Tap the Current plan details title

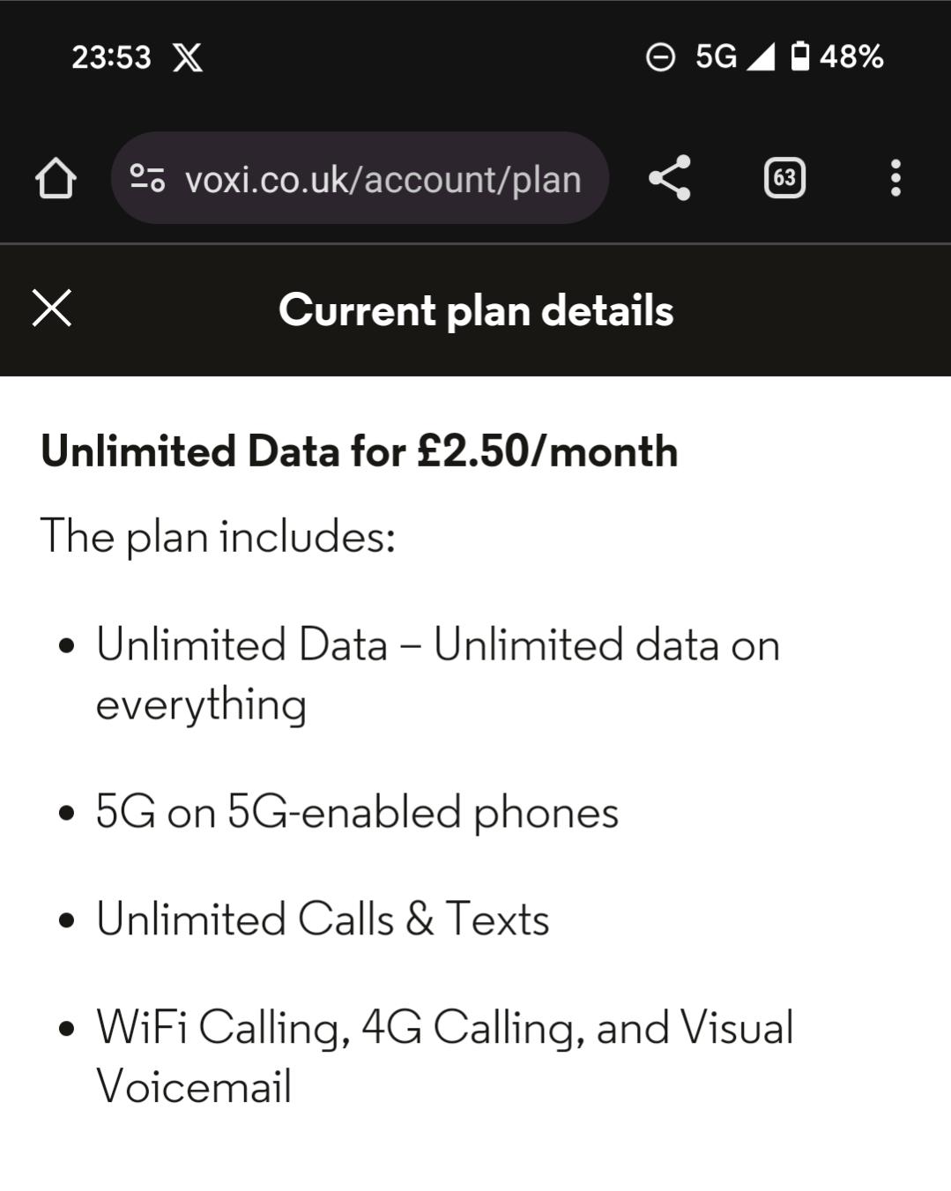[476, 310]
